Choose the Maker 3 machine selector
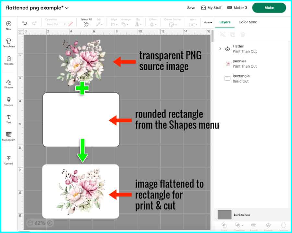 coord(237,8)
